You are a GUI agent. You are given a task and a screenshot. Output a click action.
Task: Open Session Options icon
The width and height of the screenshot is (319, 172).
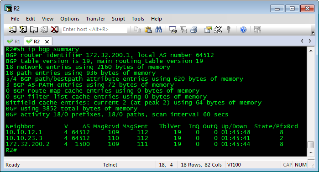point(208,30)
